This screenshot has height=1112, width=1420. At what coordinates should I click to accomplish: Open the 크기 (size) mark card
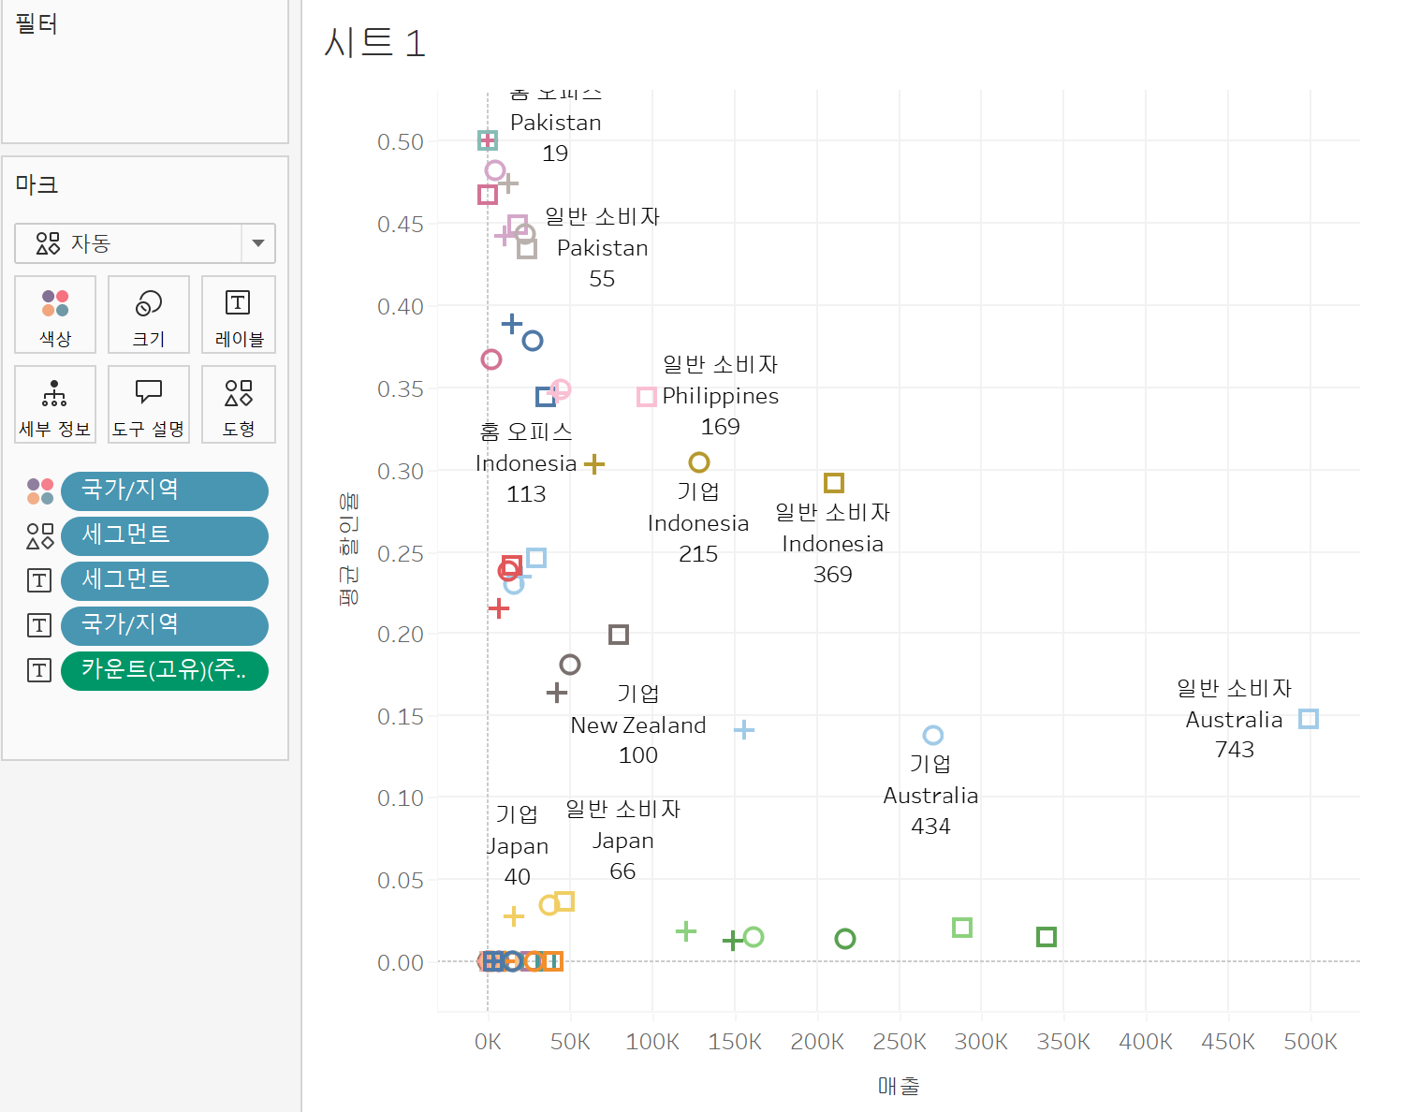pyautogui.click(x=149, y=315)
